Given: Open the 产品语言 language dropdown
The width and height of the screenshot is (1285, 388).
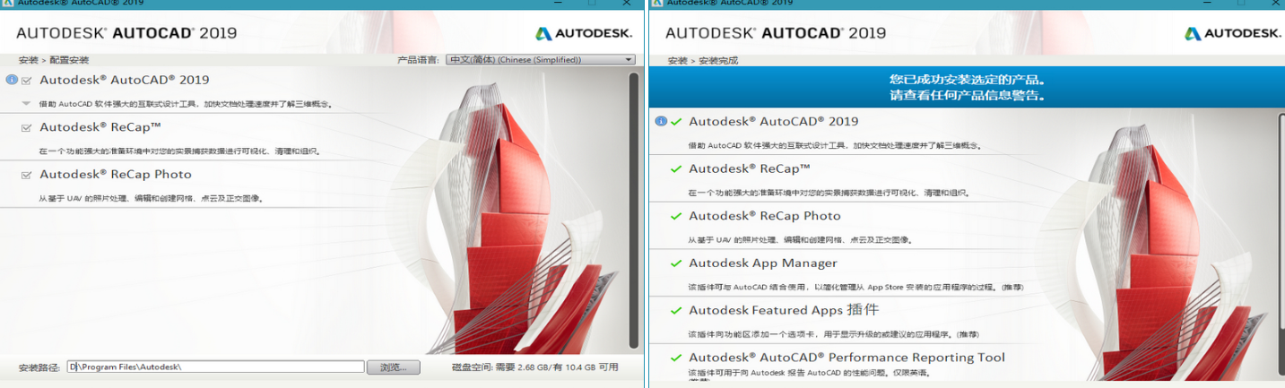Looking at the screenshot, I should tap(541, 59).
